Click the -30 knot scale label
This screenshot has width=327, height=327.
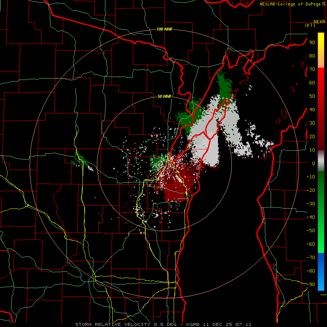(x=311, y=204)
